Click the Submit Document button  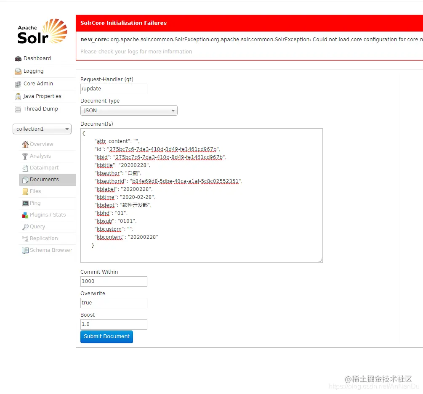[106, 336]
